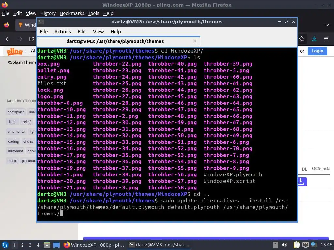Click Firefox back arrow button
334x250 pixels.
pyautogui.click(x=8, y=39)
